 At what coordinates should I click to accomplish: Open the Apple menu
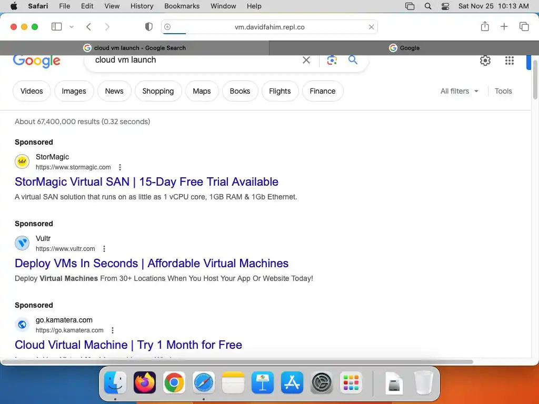coord(14,6)
